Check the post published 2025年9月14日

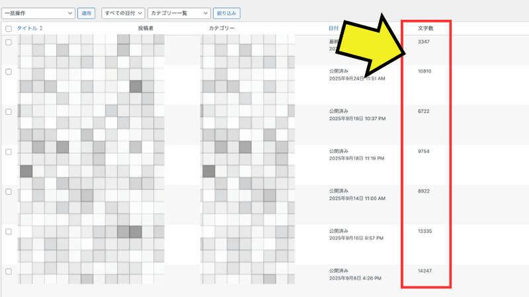pos(9,191)
